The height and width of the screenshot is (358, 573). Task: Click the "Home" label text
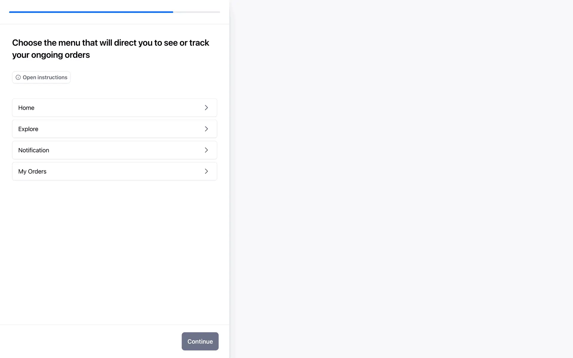(26, 108)
